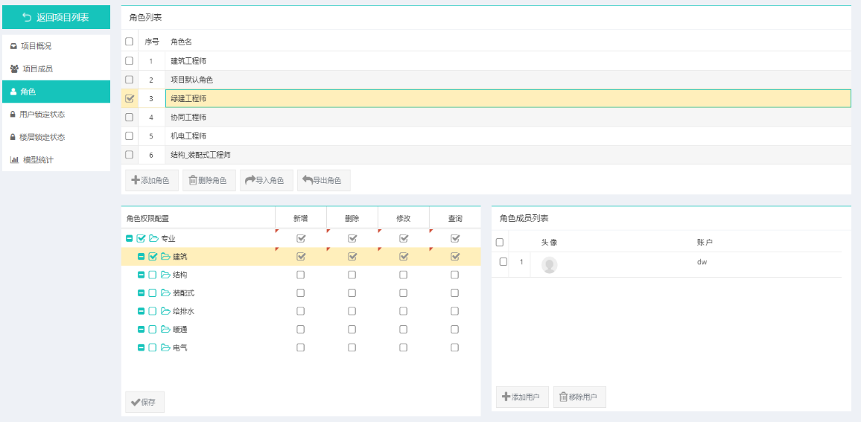Click the folder icon next to 给排水
This screenshot has width=861, height=422.
pyautogui.click(x=165, y=311)
